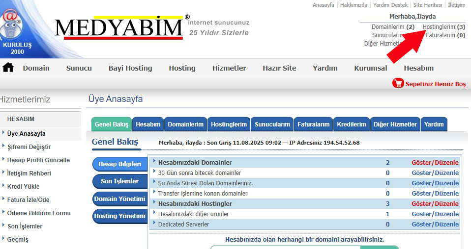Open the Yardım menu in navigation bar
The width and height of the screenshot is (471, 249).
point(325,68)
